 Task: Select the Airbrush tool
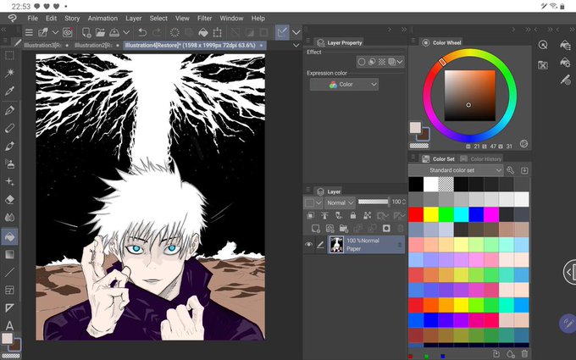coord(9,163)
